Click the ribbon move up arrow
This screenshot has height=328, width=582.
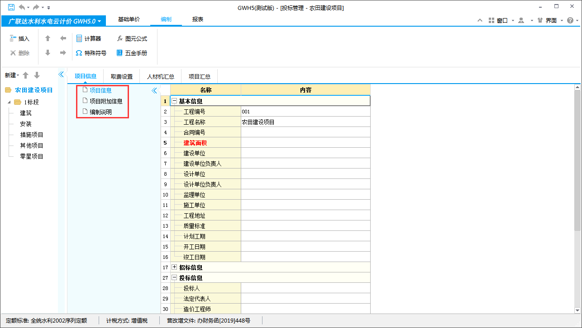click(x=48, y=38)
